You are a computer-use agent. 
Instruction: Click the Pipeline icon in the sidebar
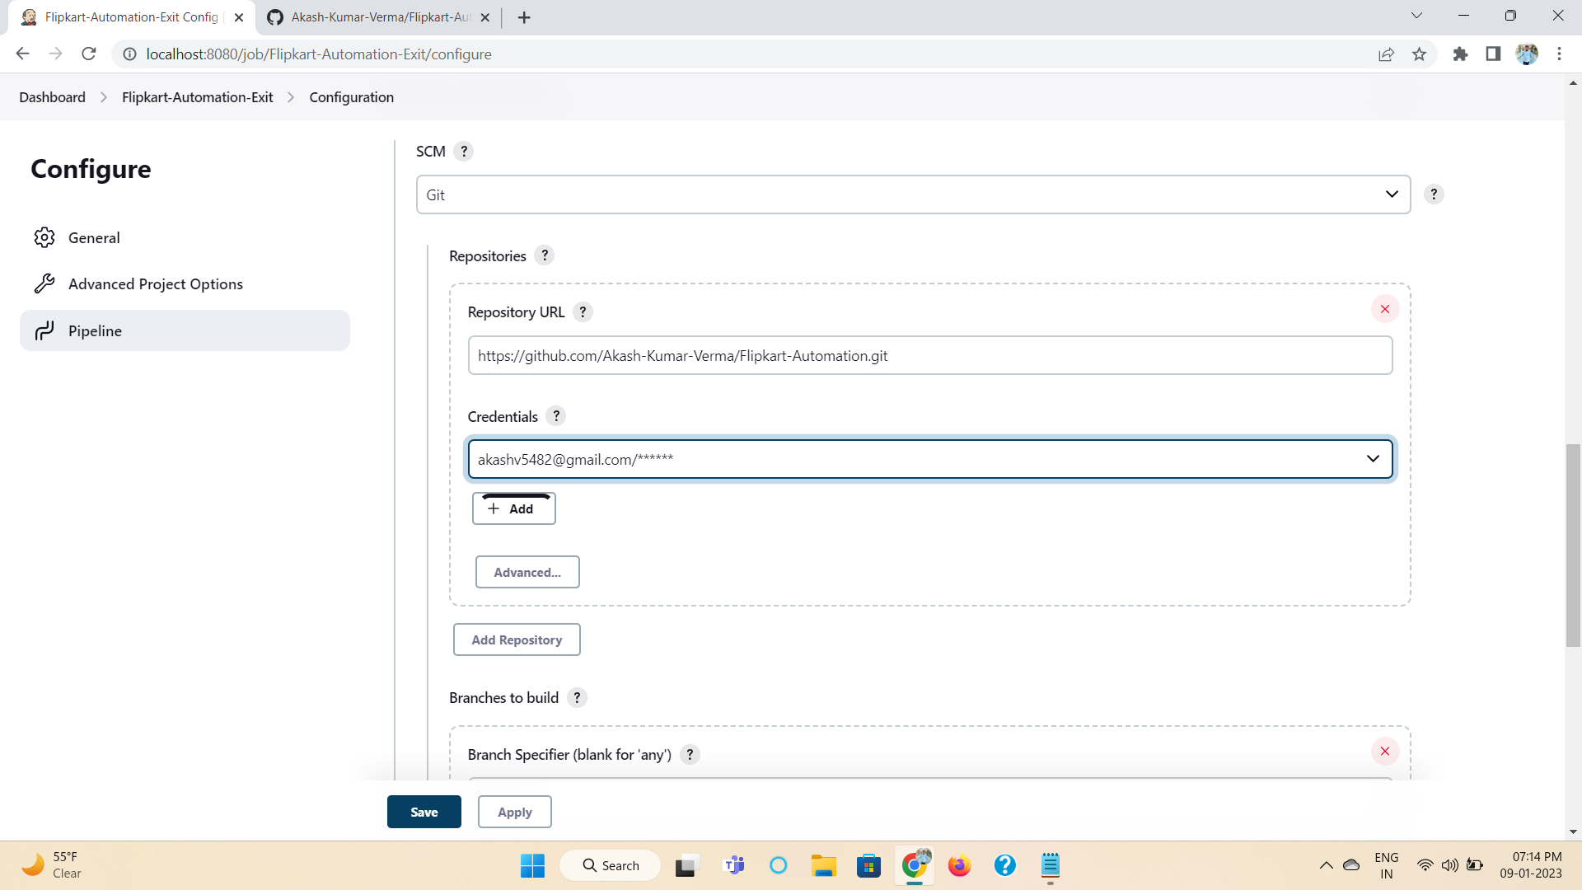pos(44,330)
